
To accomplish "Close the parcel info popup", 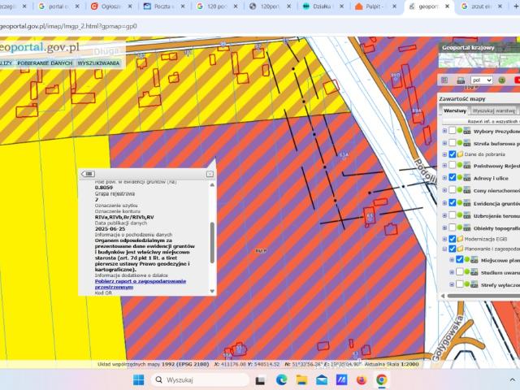I will click(210, 174).
